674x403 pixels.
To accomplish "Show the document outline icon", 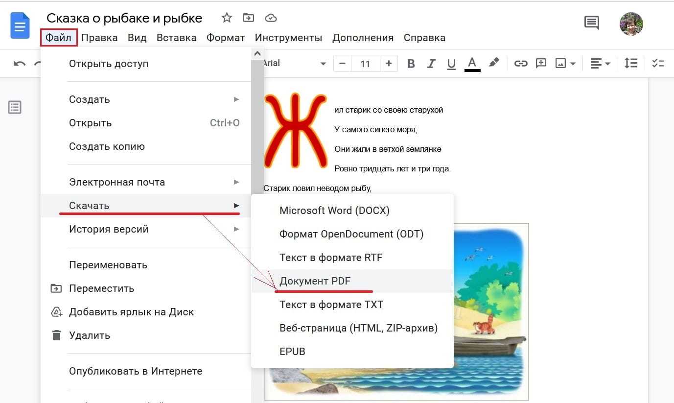I will pyautogui.click(x=15, y=107).
